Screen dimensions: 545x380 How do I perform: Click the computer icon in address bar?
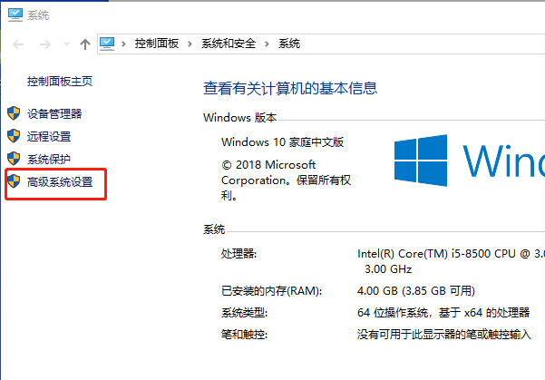tap(107, 44)
